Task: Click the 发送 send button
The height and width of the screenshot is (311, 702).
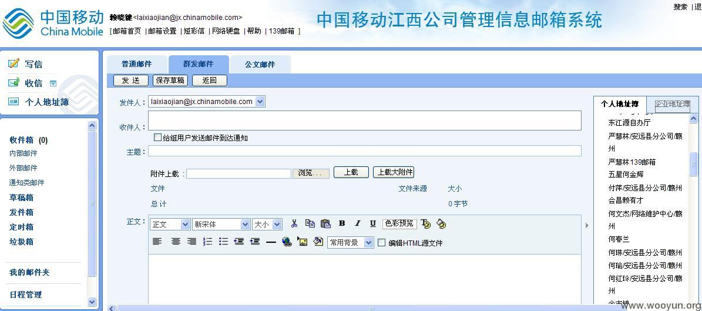Action: 131,80
